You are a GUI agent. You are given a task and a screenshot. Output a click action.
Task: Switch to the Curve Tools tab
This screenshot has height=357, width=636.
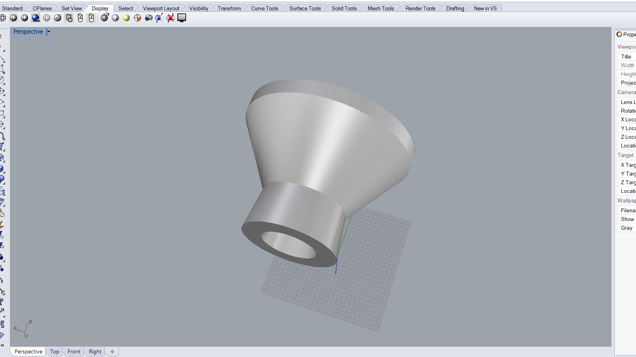(x=265, y=8)
